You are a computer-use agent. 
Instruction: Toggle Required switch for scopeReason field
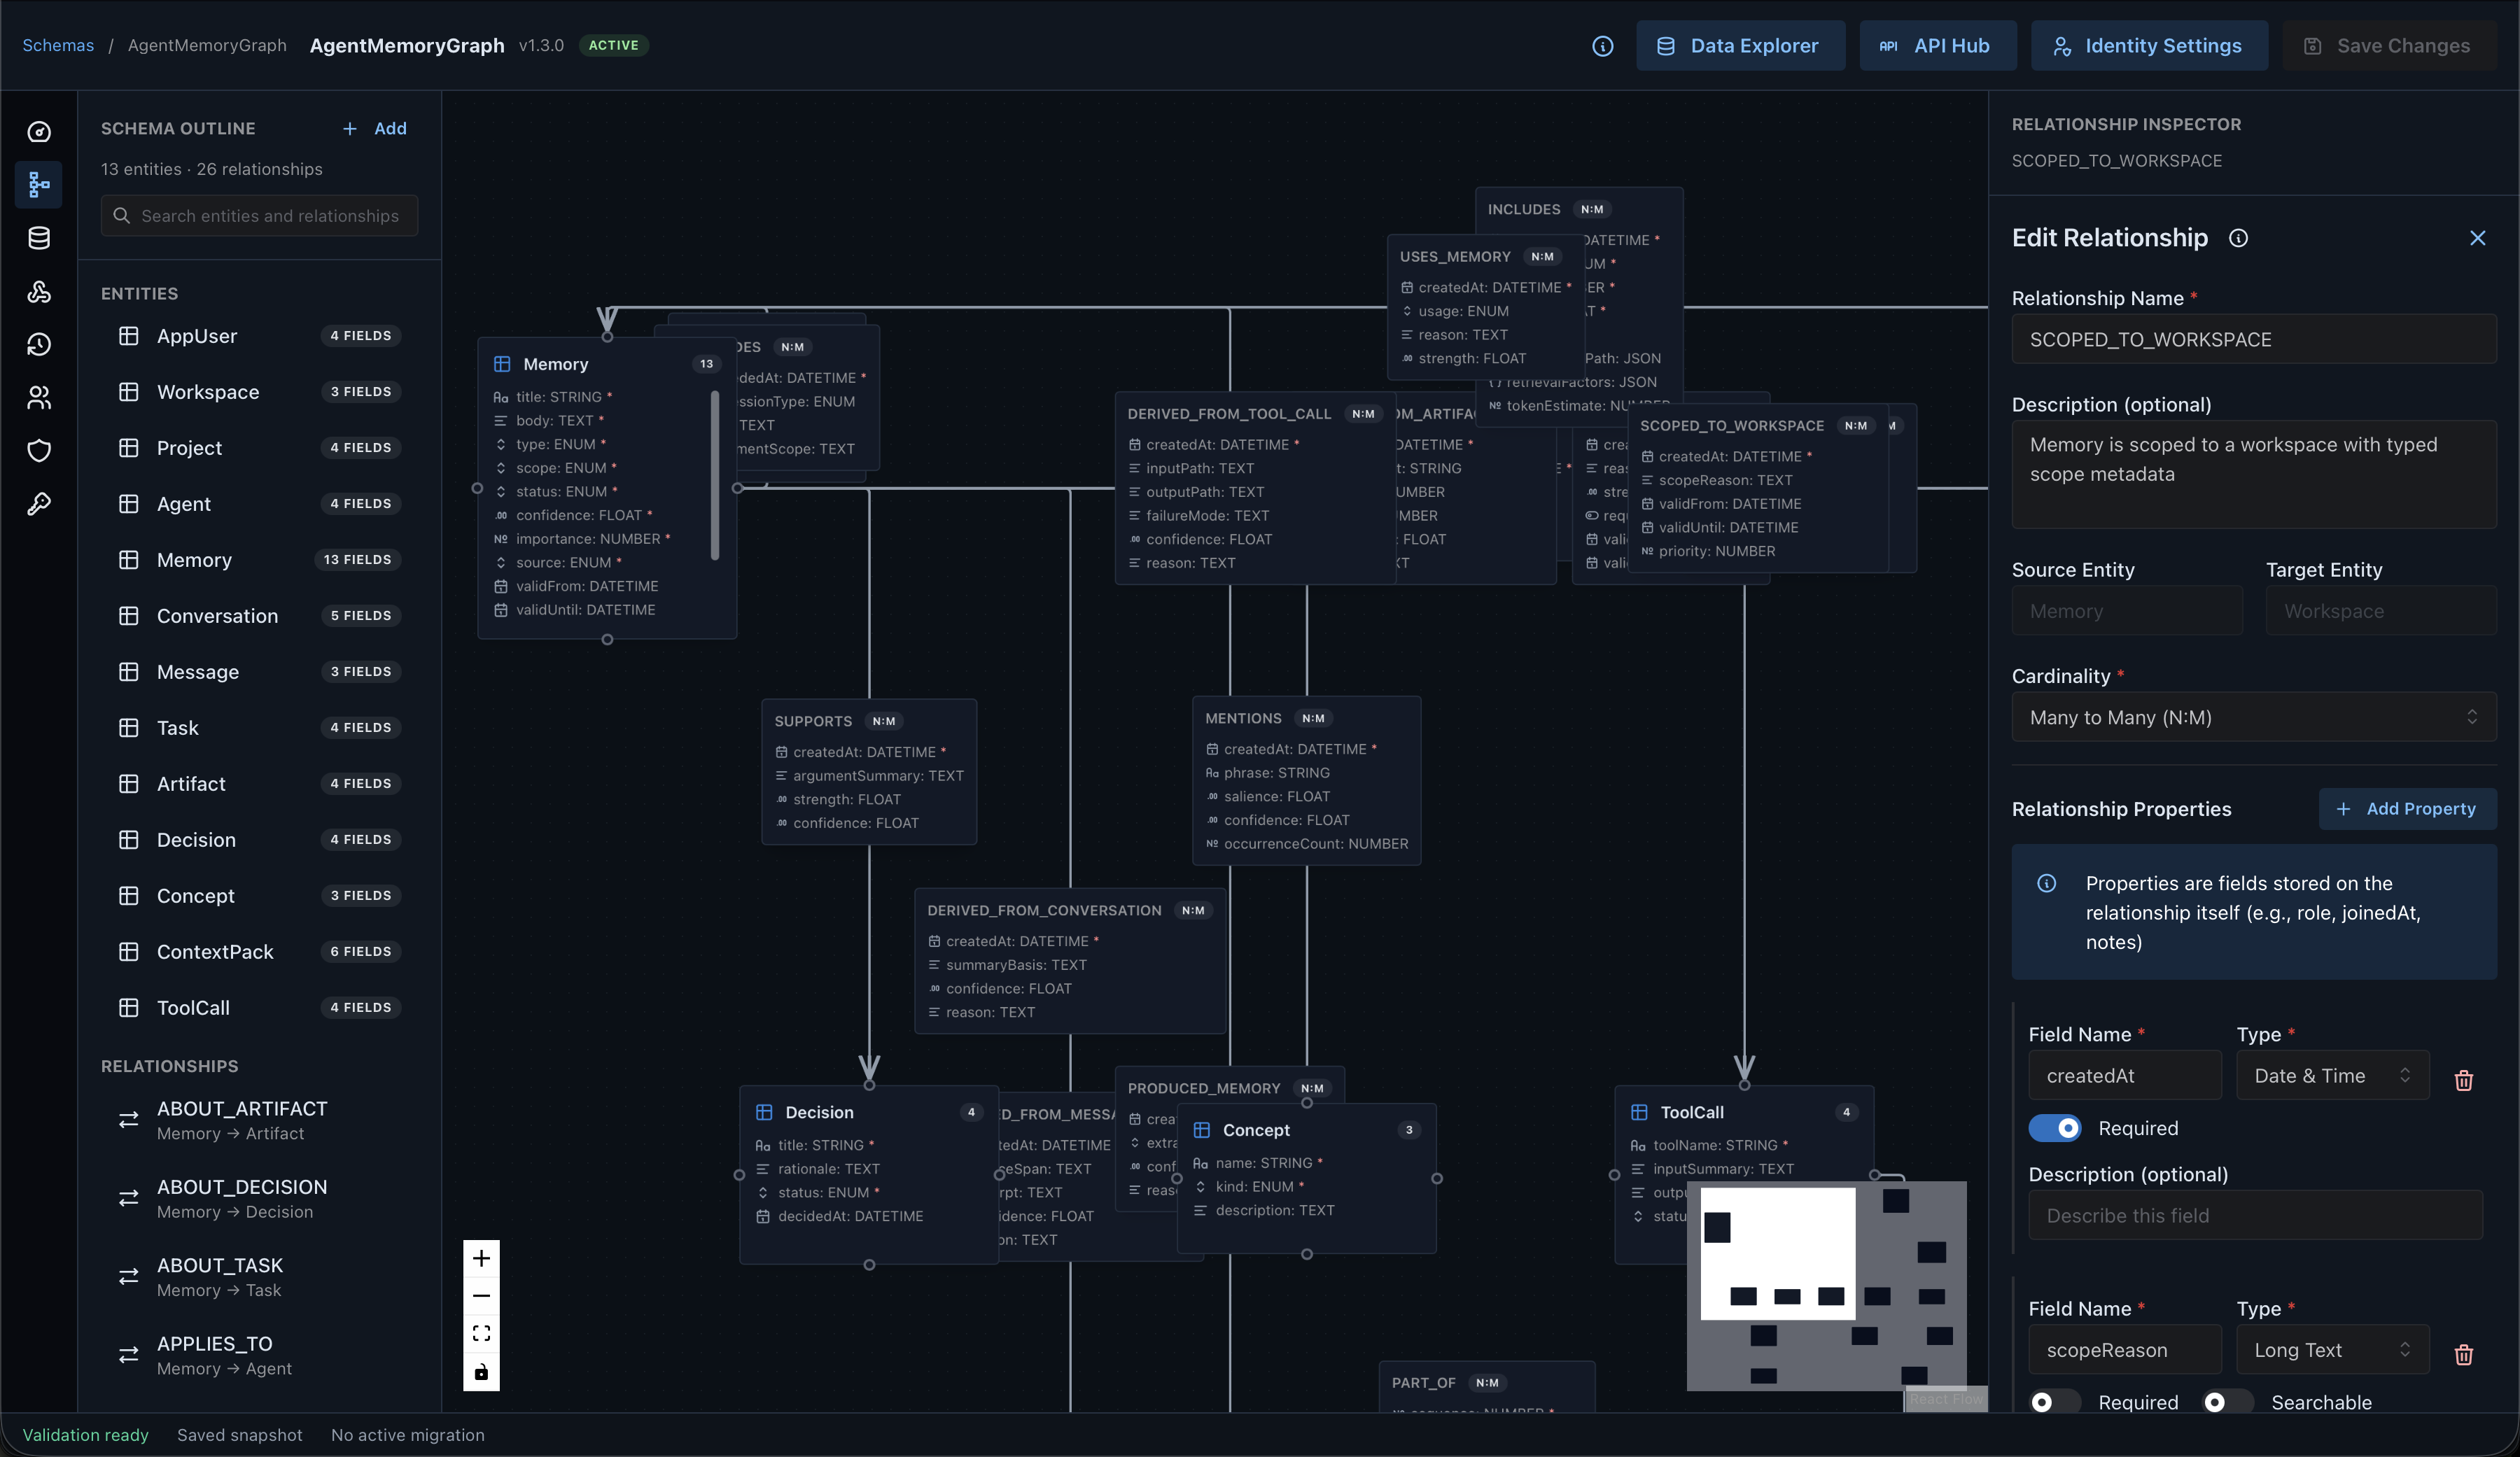click(2054, 1402)
